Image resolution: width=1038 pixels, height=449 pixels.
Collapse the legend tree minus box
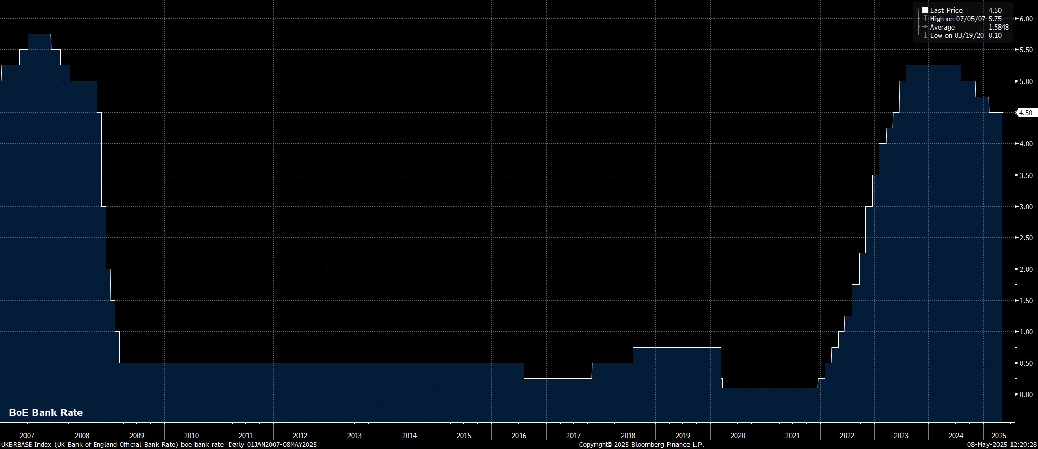click(919, 10)
